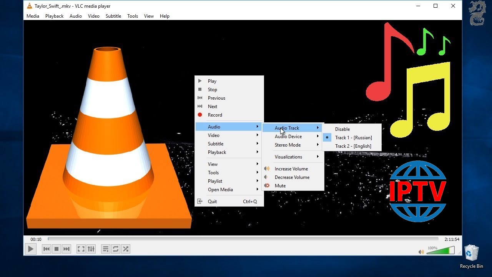
Task: Click the speaker mute icon near volume
Action: (x=421, y=252)
